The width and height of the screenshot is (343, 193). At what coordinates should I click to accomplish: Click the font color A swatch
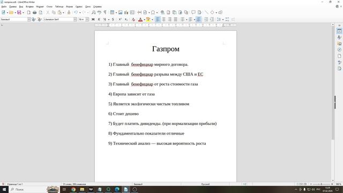[140, 19]
